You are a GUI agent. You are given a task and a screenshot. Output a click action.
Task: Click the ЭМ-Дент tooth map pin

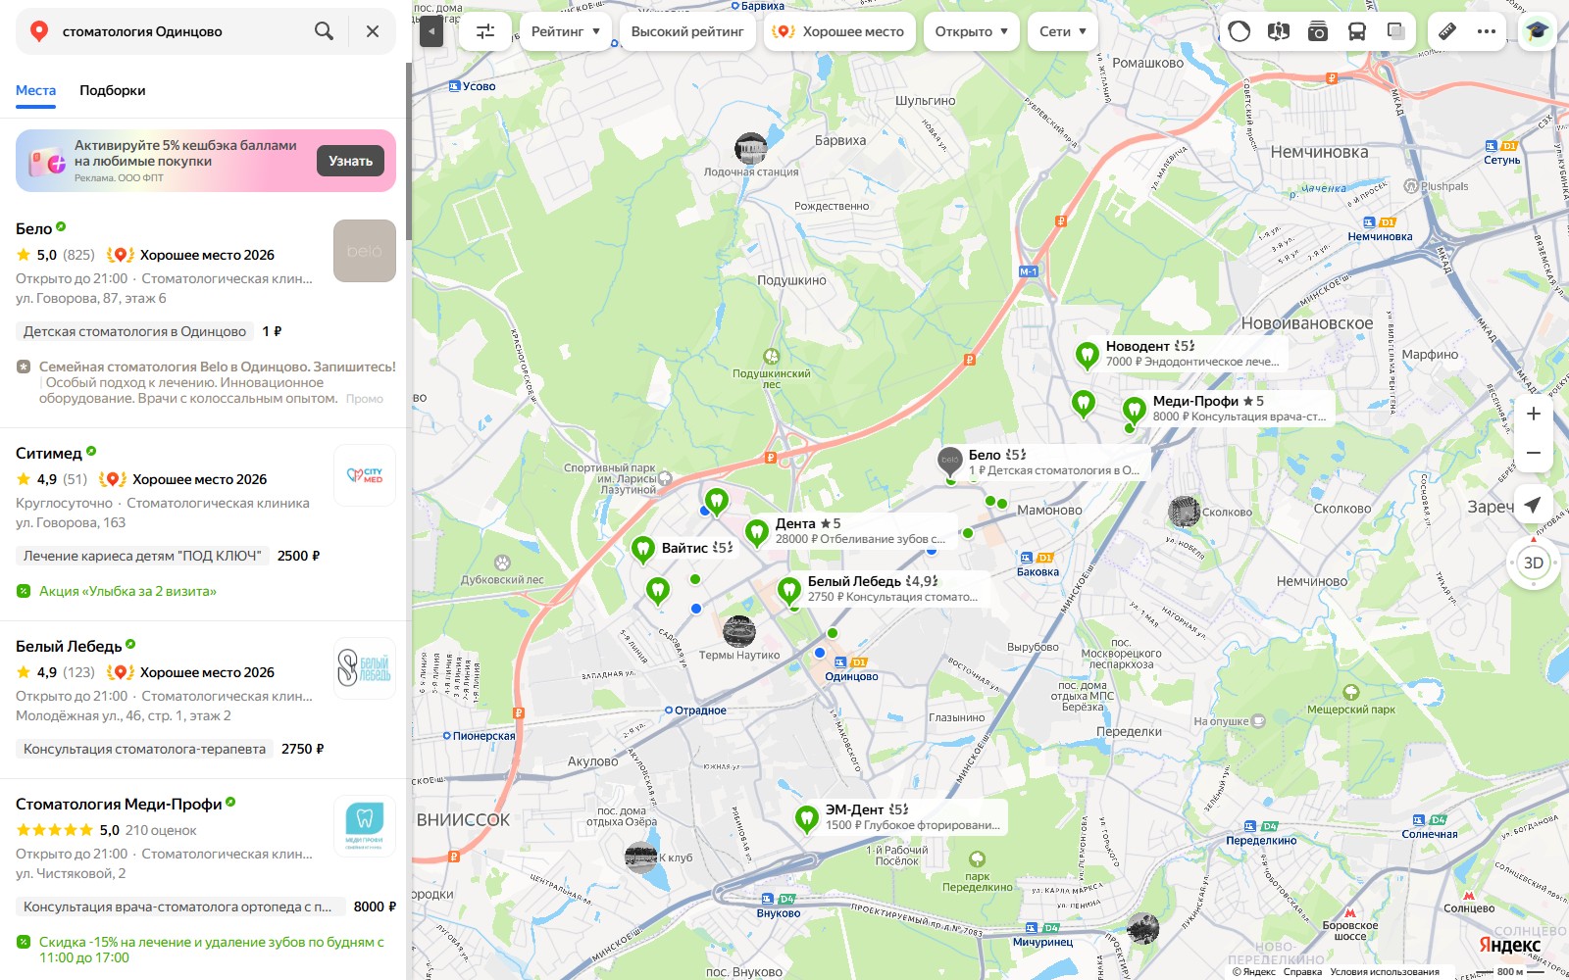[x=806, y=819]
